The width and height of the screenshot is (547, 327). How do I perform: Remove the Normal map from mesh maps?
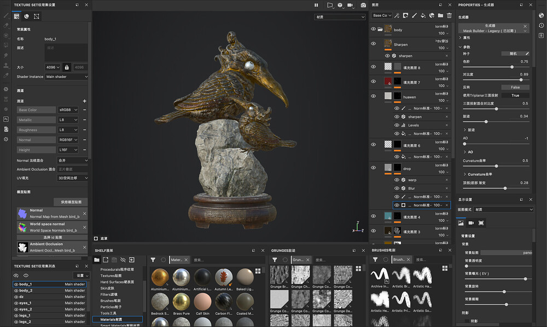[x=84, y=214]
